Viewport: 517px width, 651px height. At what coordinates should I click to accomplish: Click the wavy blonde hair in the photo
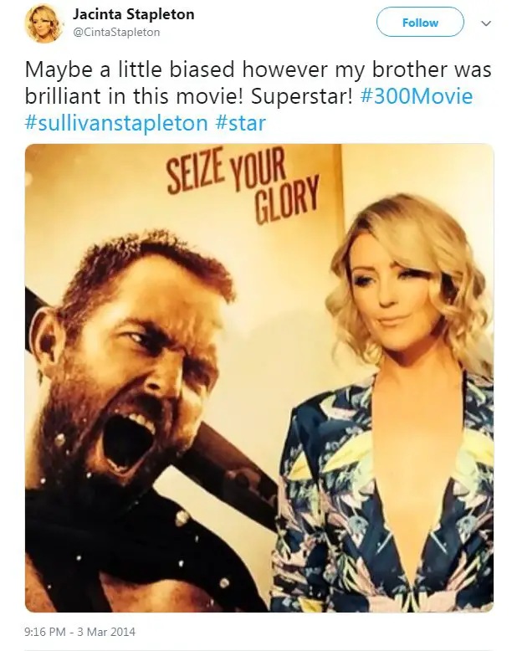[411, 274]
